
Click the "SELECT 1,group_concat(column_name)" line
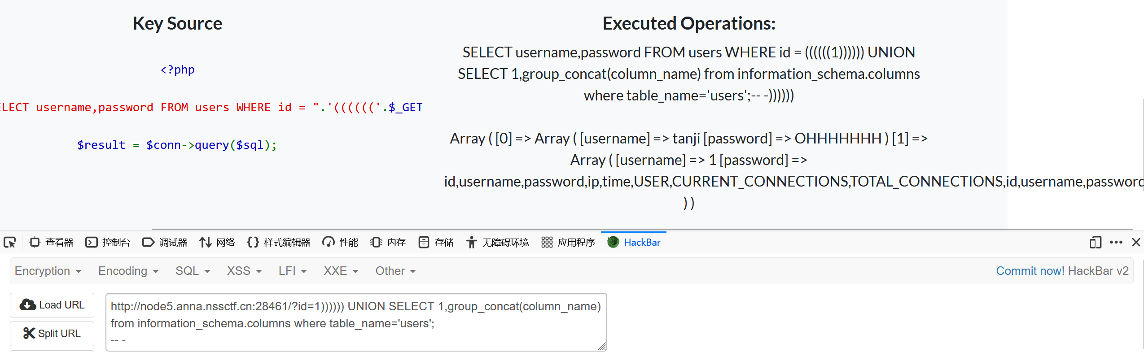pos(689,74)
